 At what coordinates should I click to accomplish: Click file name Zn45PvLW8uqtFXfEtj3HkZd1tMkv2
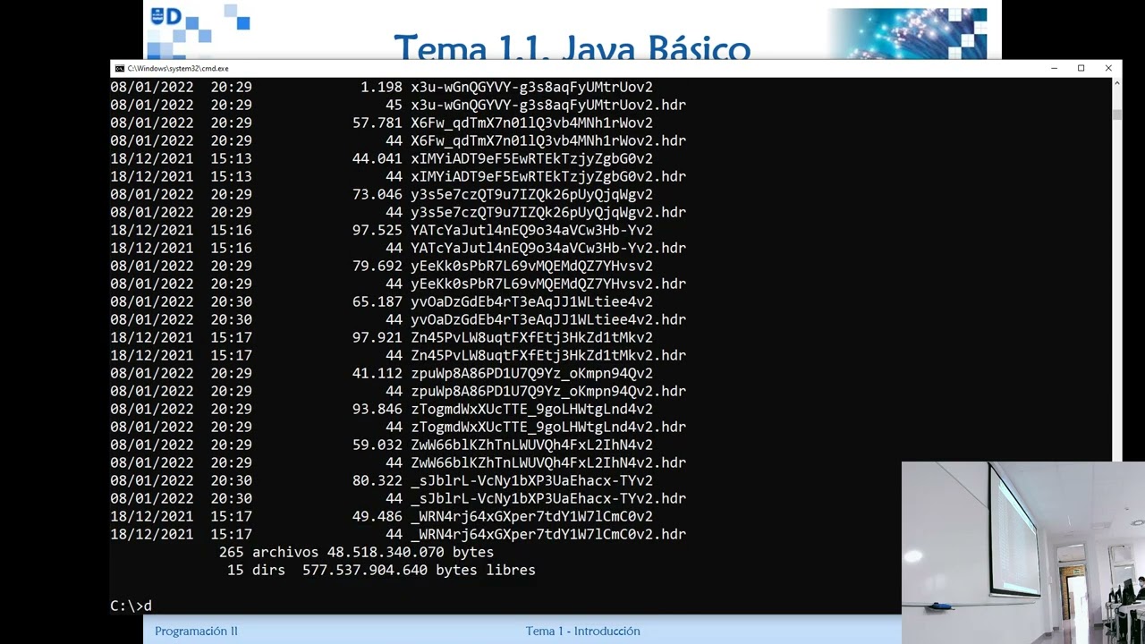point(531,337)
